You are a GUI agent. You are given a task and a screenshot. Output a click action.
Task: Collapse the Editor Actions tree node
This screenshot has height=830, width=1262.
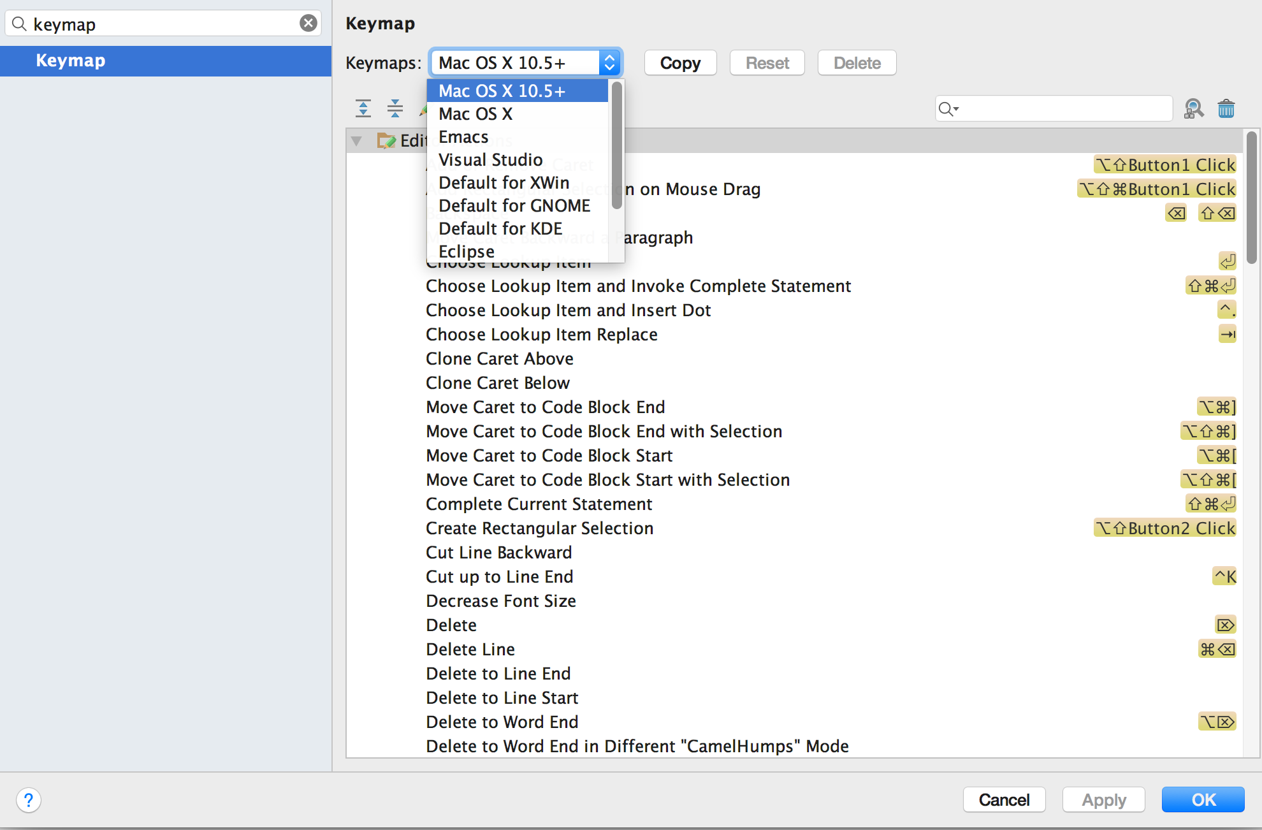click(357, 141)
